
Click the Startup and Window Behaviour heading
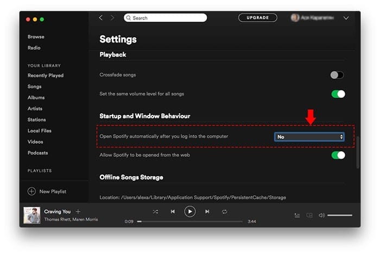[x=145, y=116]
